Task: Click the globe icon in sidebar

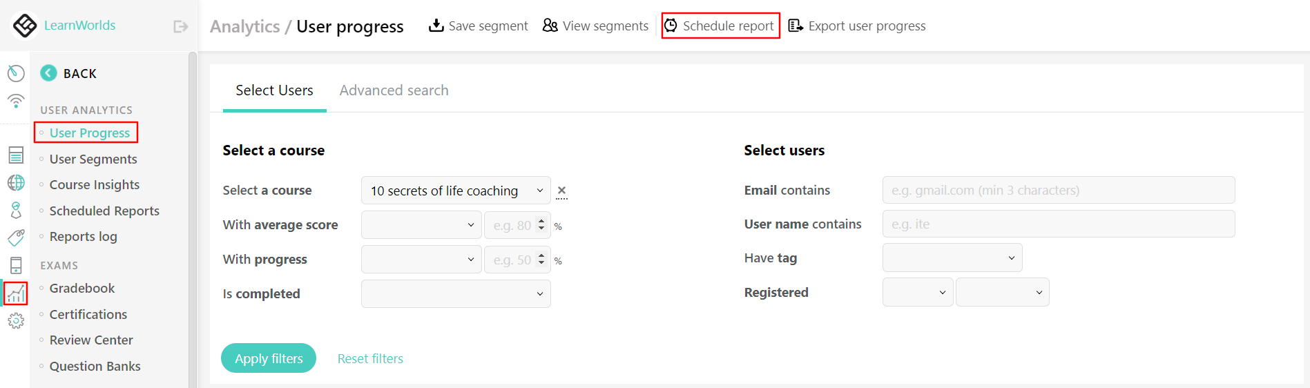Action: coord(16,183)
